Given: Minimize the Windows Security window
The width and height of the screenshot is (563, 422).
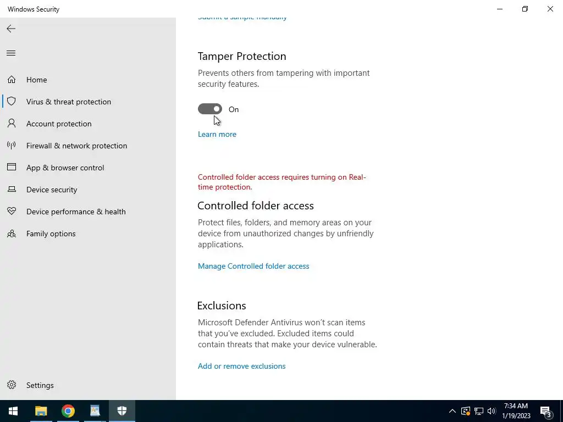Looking at the screenshot, I should [500, 9].
